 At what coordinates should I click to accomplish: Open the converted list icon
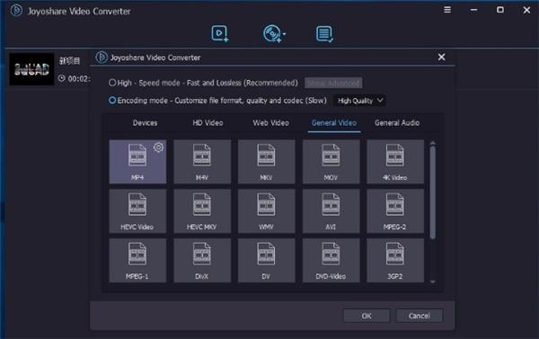324,34
